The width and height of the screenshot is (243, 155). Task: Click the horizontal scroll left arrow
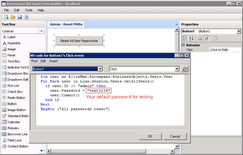click(x=49, y=151)
